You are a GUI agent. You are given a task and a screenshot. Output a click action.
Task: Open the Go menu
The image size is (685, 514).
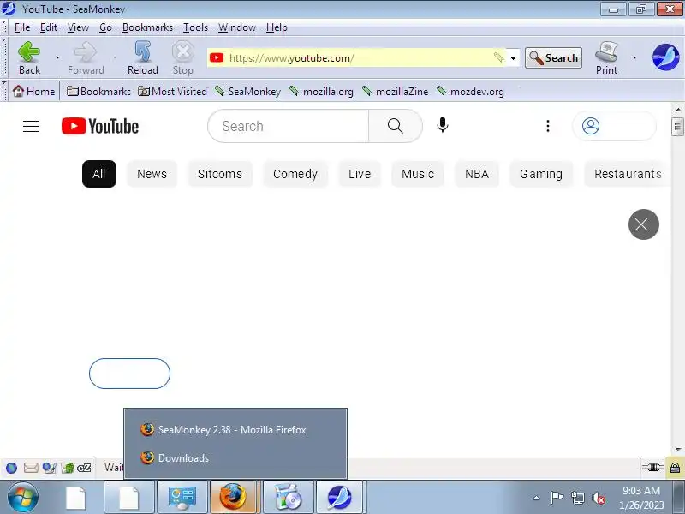tap(105, 27)
